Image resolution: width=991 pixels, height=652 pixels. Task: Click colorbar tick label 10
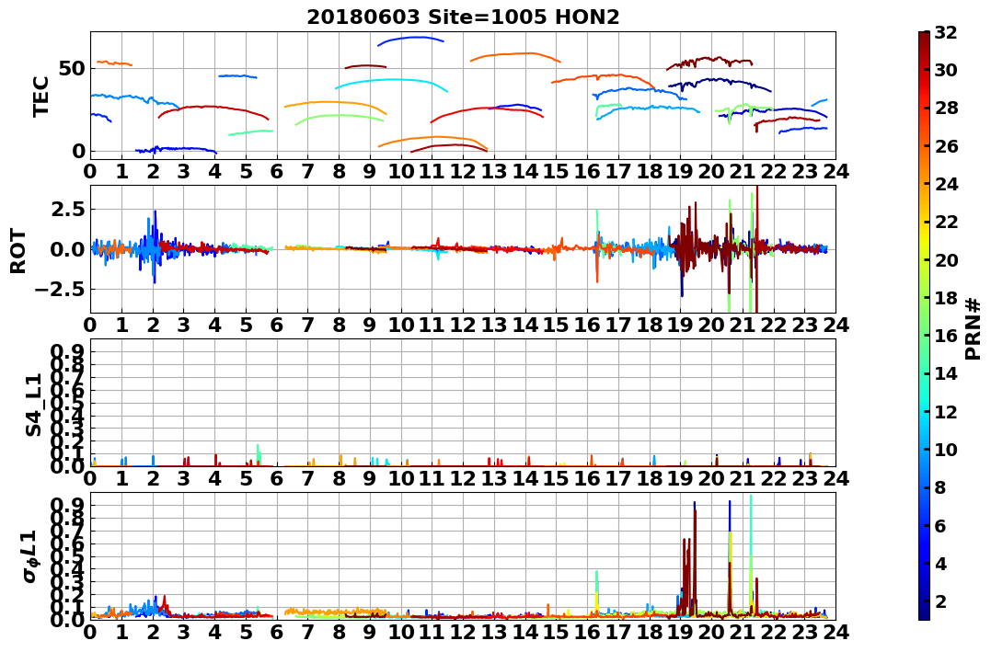[x=946, y=449]
